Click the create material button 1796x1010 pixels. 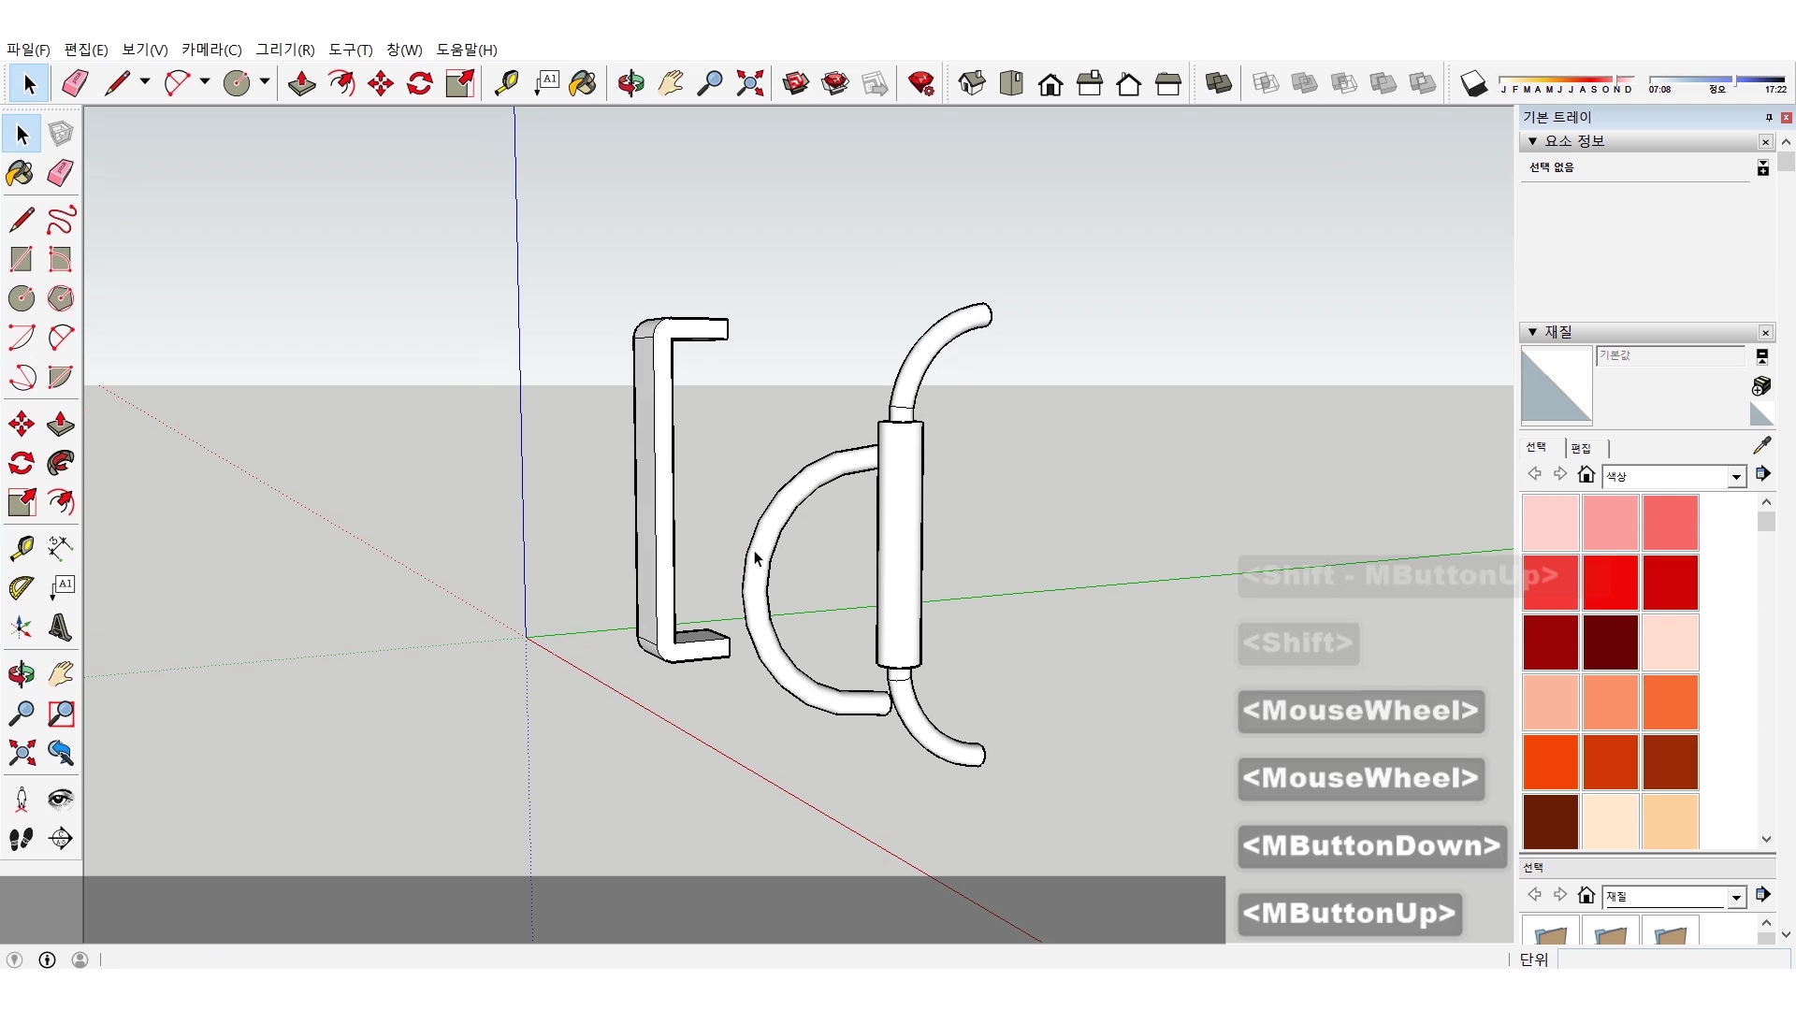coord(1760,386)
